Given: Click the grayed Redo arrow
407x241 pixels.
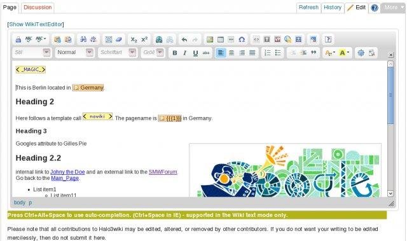Looking at the screenshot, I should point(195,39).
